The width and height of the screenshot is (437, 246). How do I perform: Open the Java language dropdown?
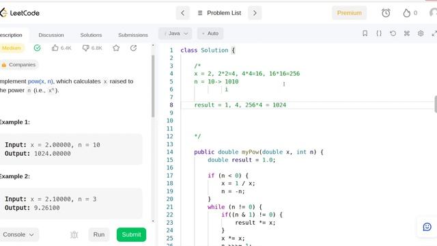[175, 33]
